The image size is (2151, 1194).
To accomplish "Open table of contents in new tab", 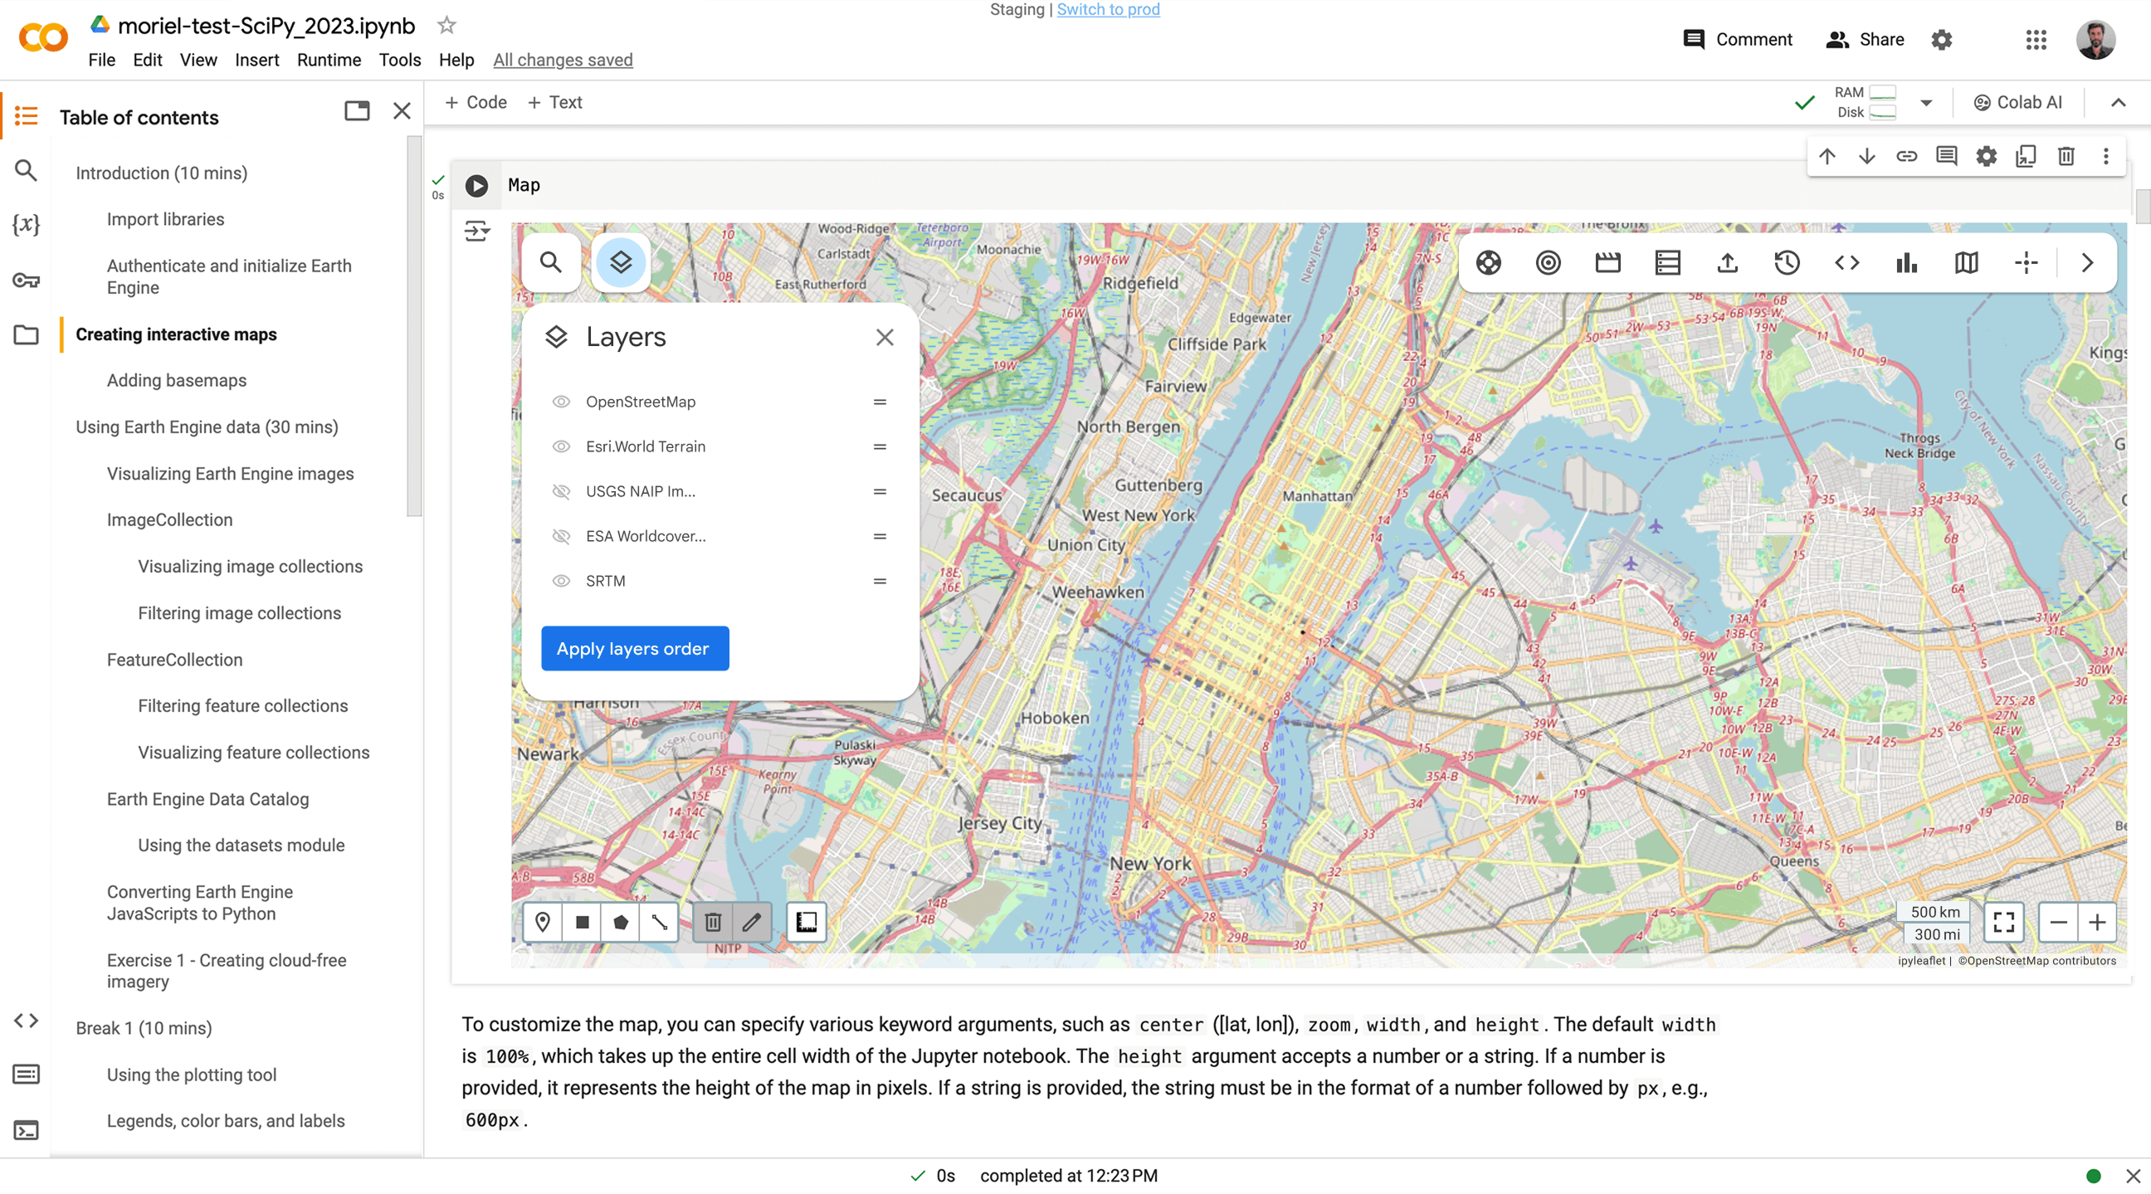I will [357, 111].
